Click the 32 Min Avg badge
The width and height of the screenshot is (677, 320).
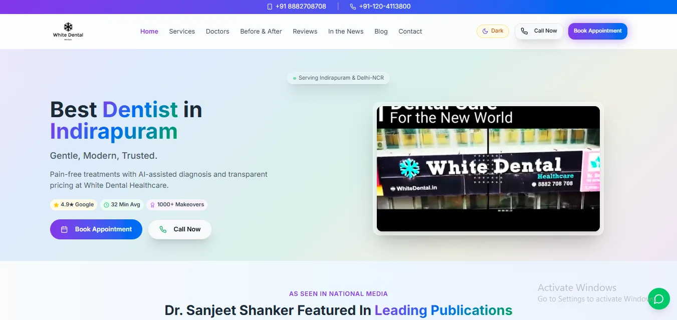pyautogui.click(x=122, y=205)
